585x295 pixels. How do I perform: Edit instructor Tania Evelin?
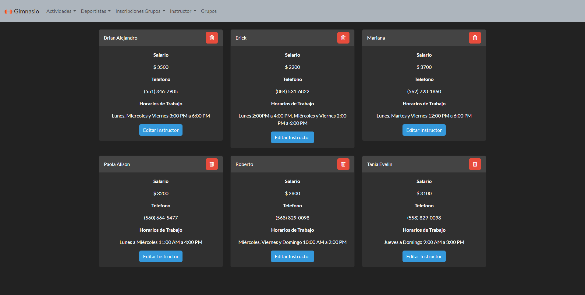point(424,256)
